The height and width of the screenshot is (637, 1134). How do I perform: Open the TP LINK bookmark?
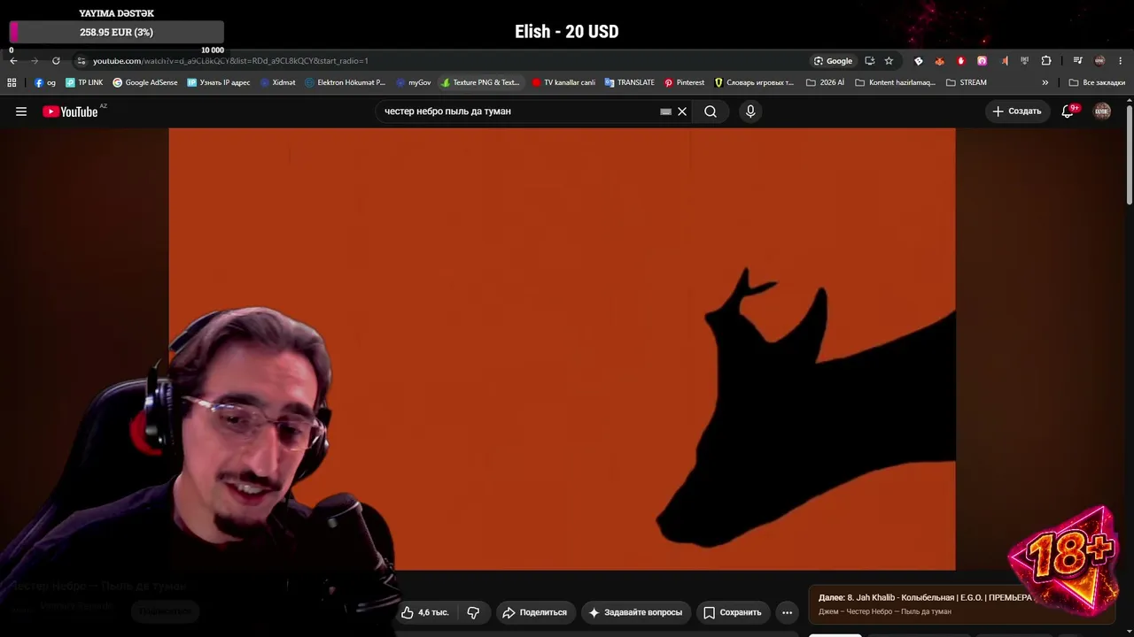point(84,82)
